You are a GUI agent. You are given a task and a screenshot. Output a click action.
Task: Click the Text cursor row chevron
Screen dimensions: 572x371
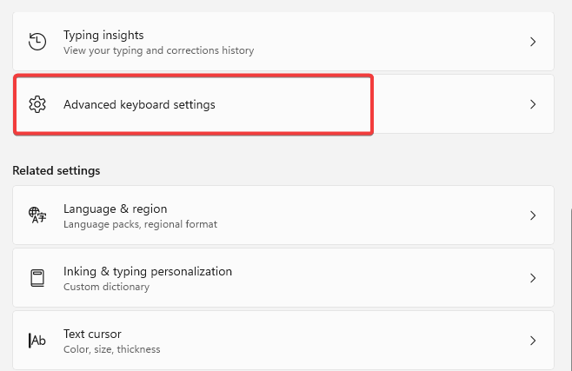pyautogui.click(x=534, y=341)
